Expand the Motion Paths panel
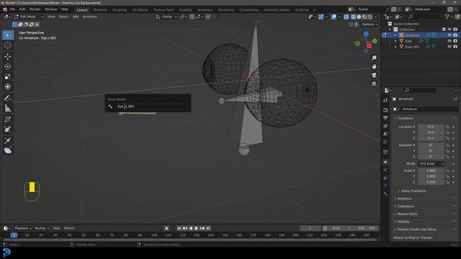Viewport: 461px width, 259px height. click(407, 214)
